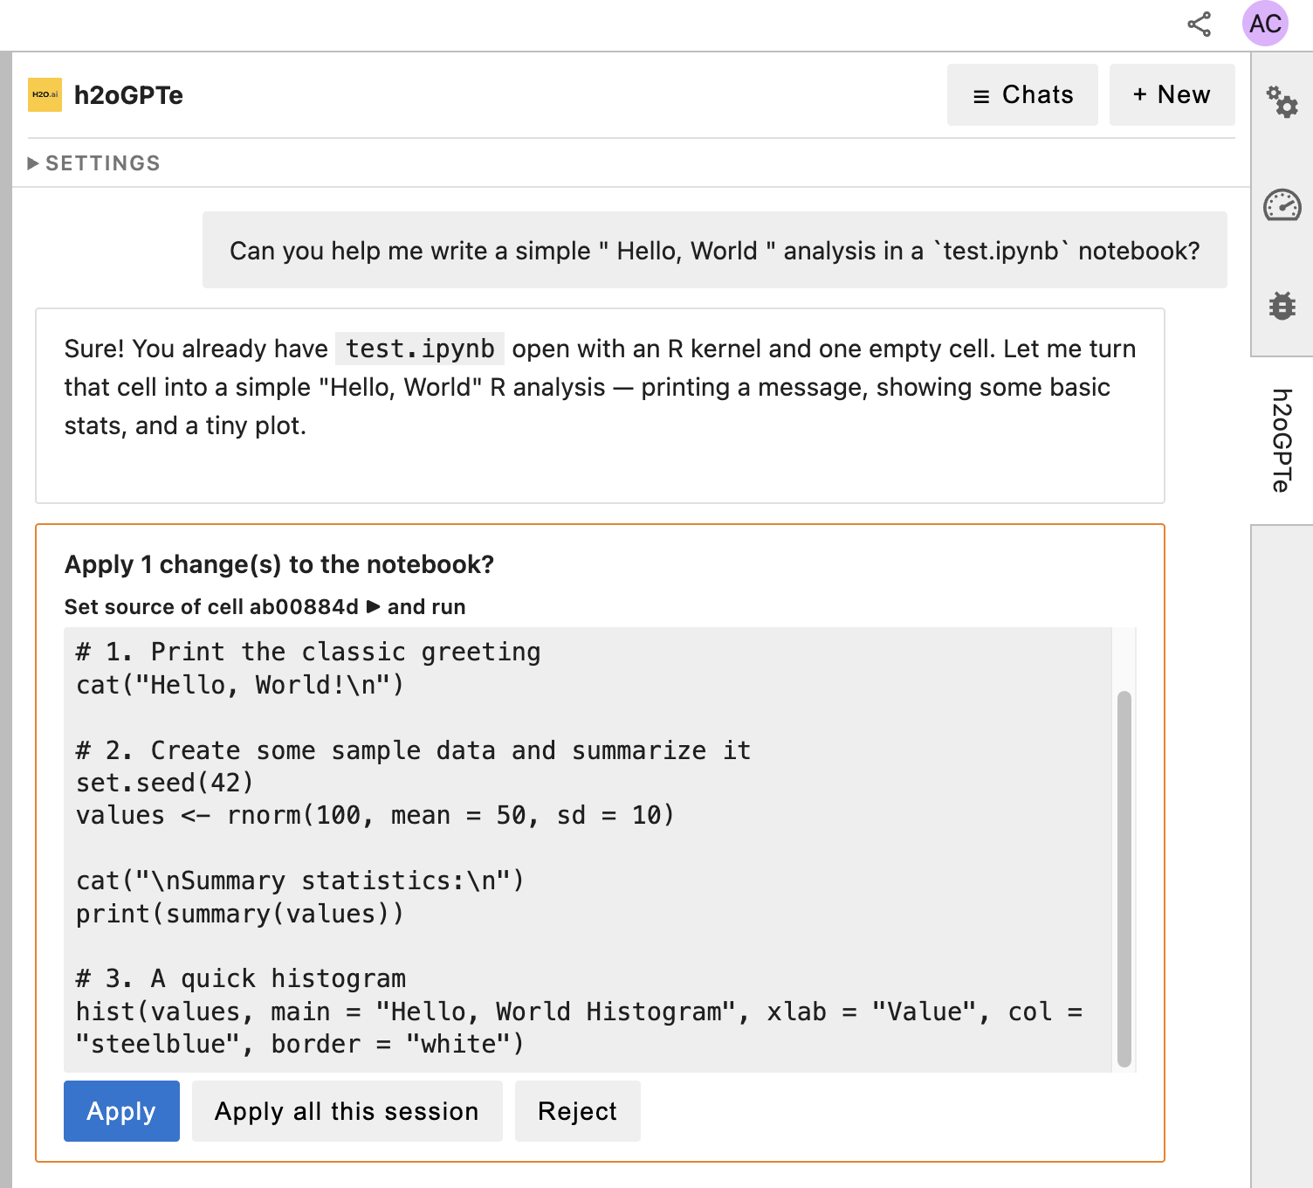Click the H2O.ai logo icon

(45, 94)
